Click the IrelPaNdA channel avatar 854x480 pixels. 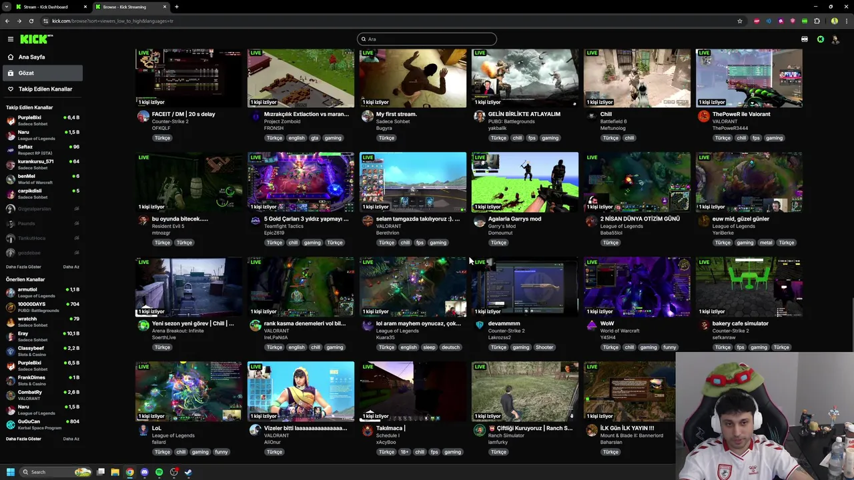pyautogui.click(x=255, y=325)
